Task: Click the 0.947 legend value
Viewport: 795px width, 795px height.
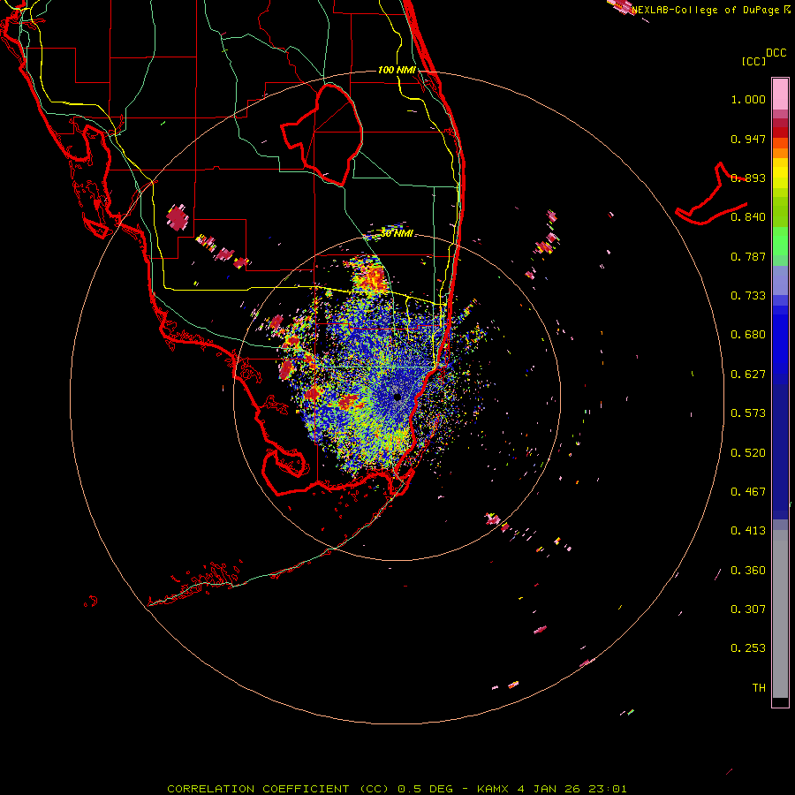Action: point(748,139)
